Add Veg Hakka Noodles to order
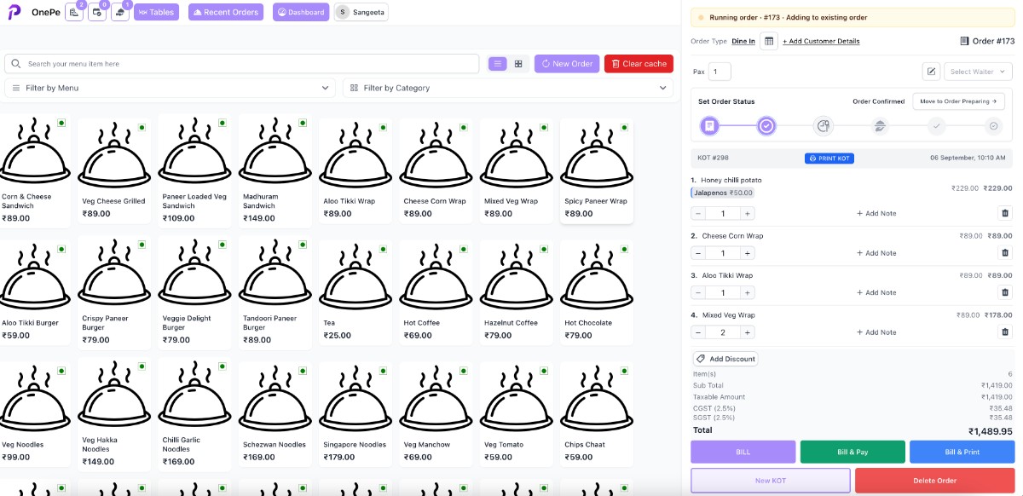 coord(114,414)
